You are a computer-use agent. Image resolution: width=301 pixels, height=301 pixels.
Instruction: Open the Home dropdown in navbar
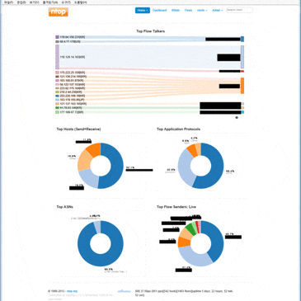point(143,10)
